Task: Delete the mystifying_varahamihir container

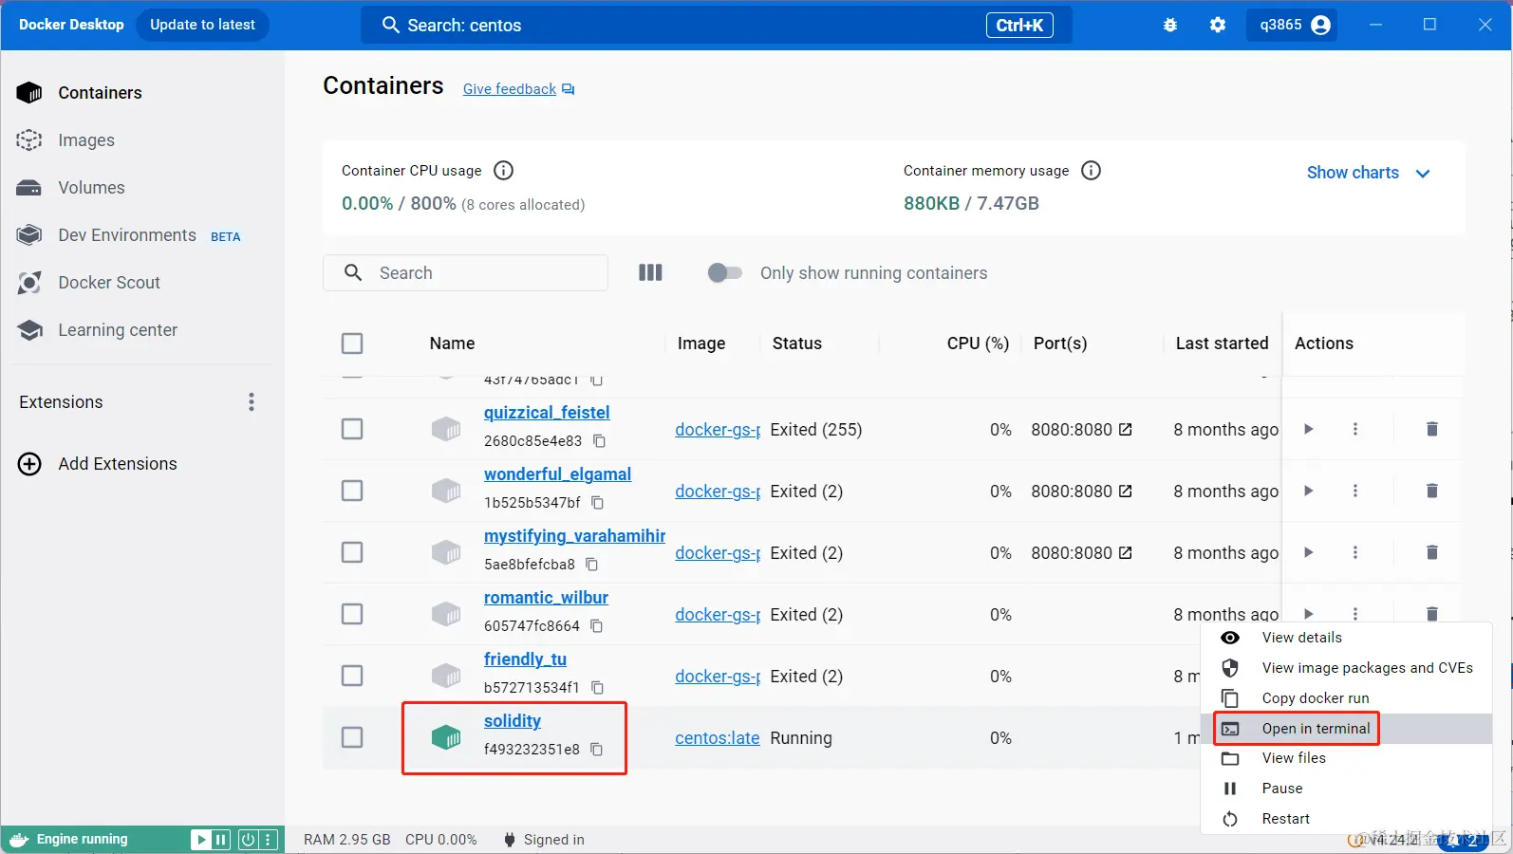Action: click(x=1432, y=553)
